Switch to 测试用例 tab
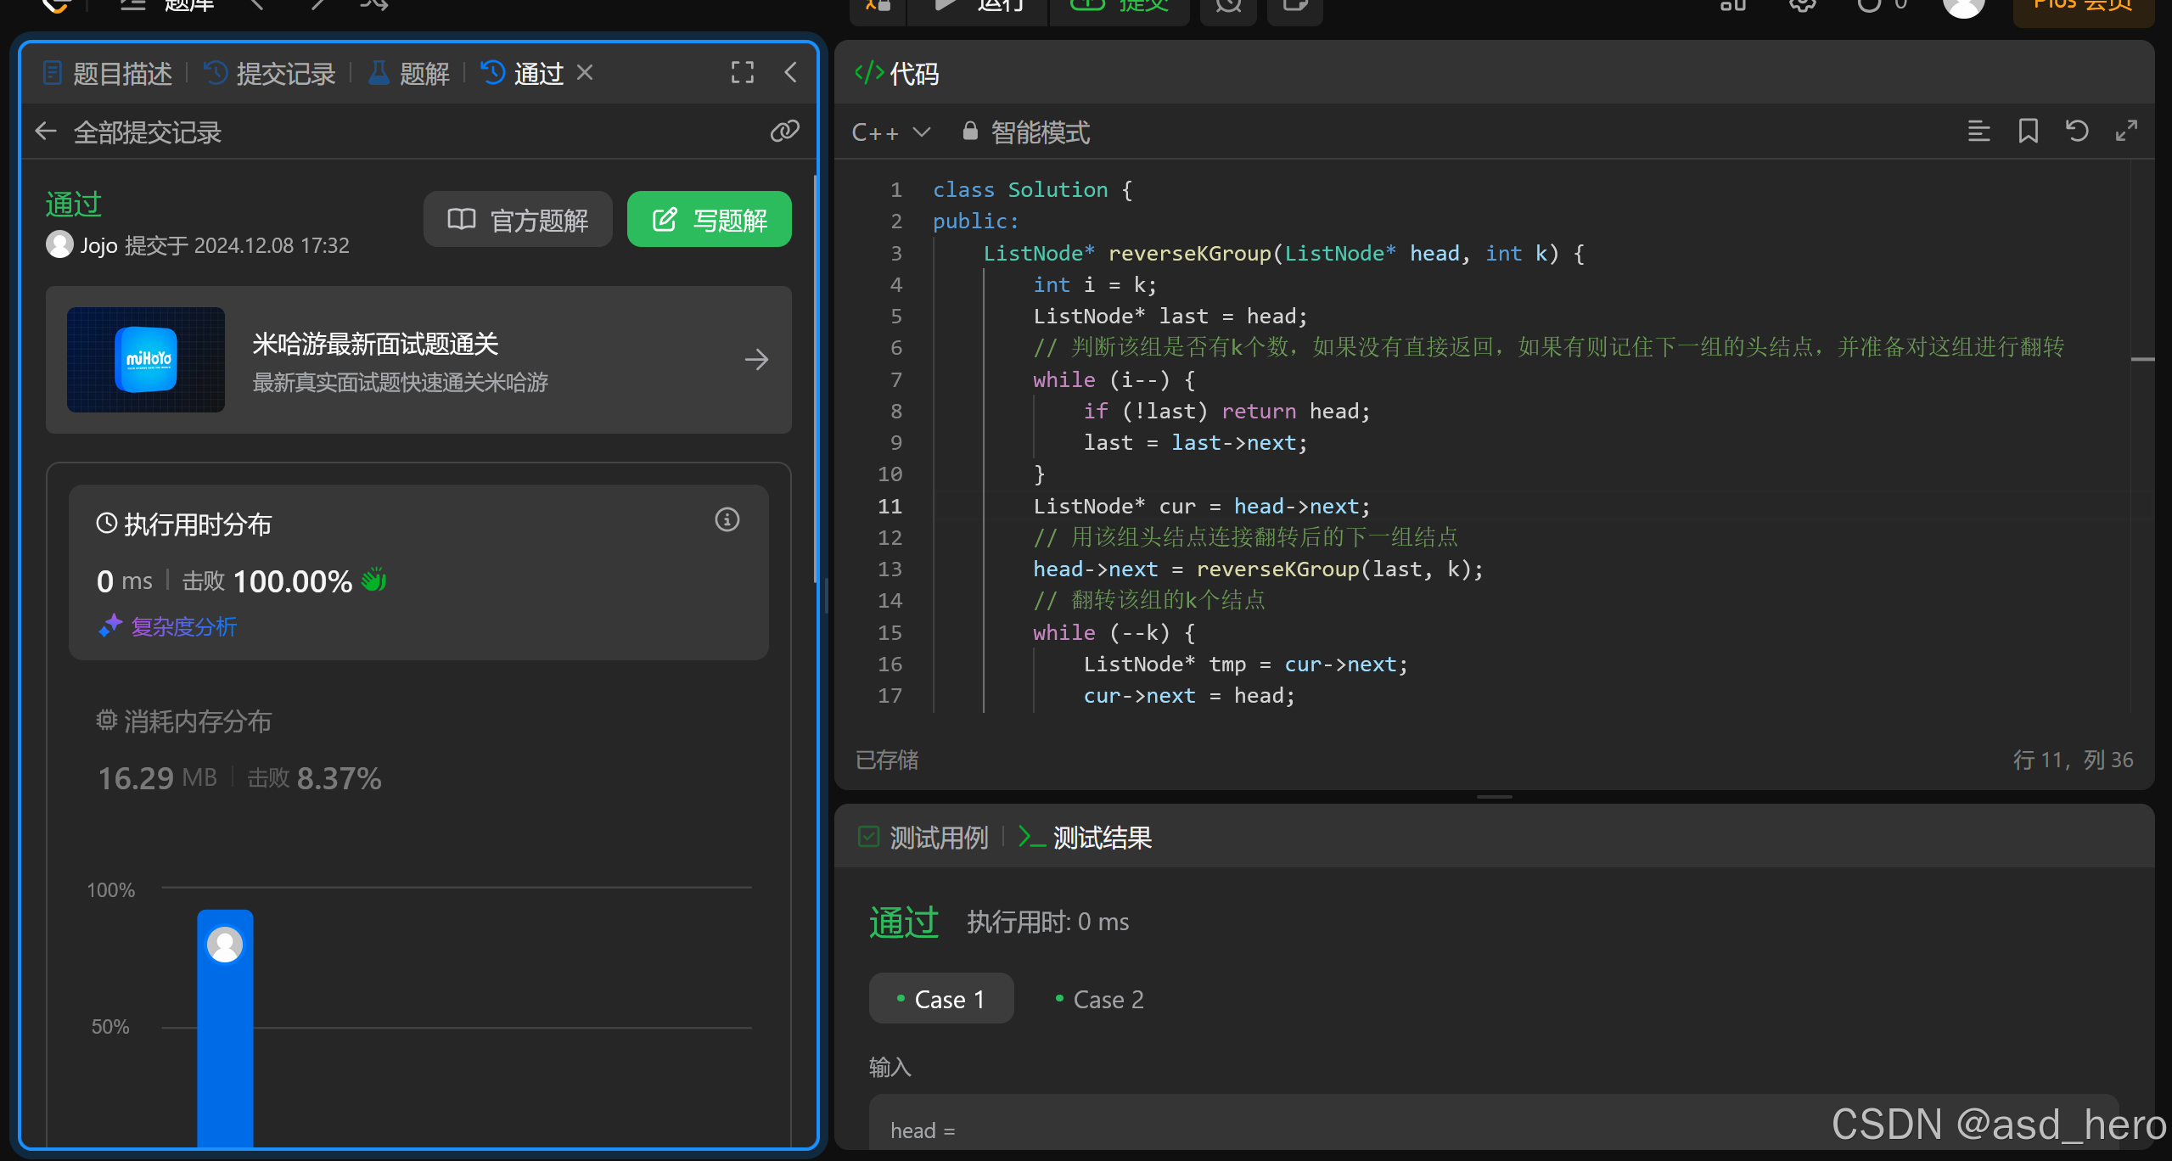The width and height of the screenshot is (2172, 1161). coord(923,838)
